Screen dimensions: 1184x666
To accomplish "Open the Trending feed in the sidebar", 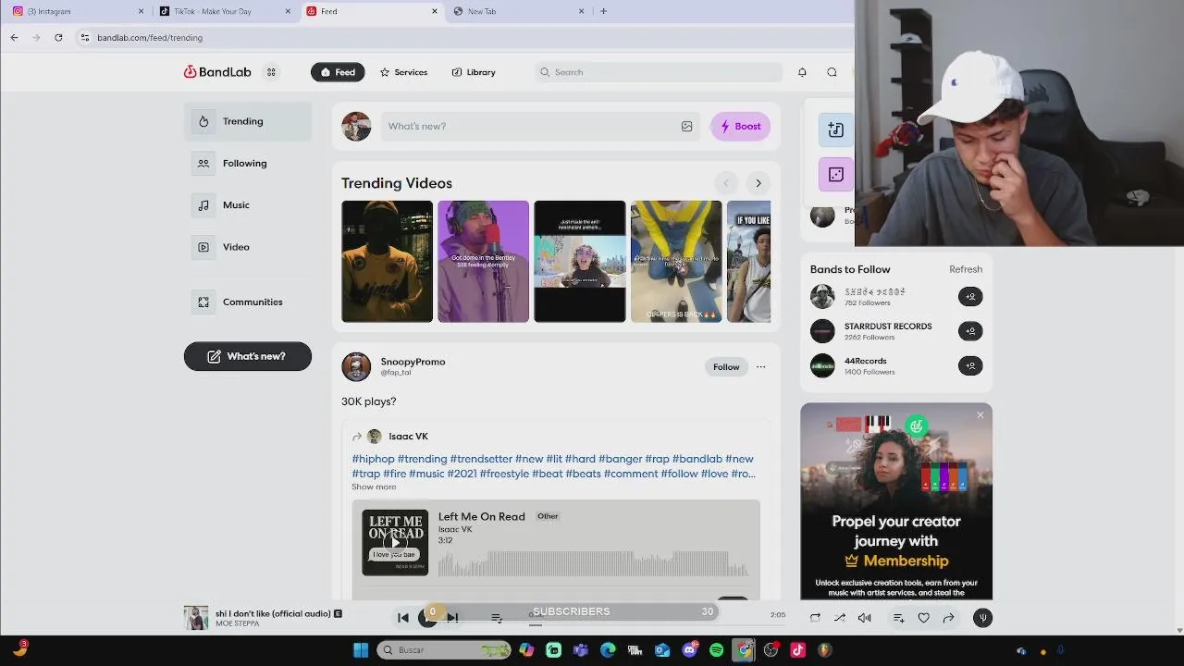I will coord(247,121).
